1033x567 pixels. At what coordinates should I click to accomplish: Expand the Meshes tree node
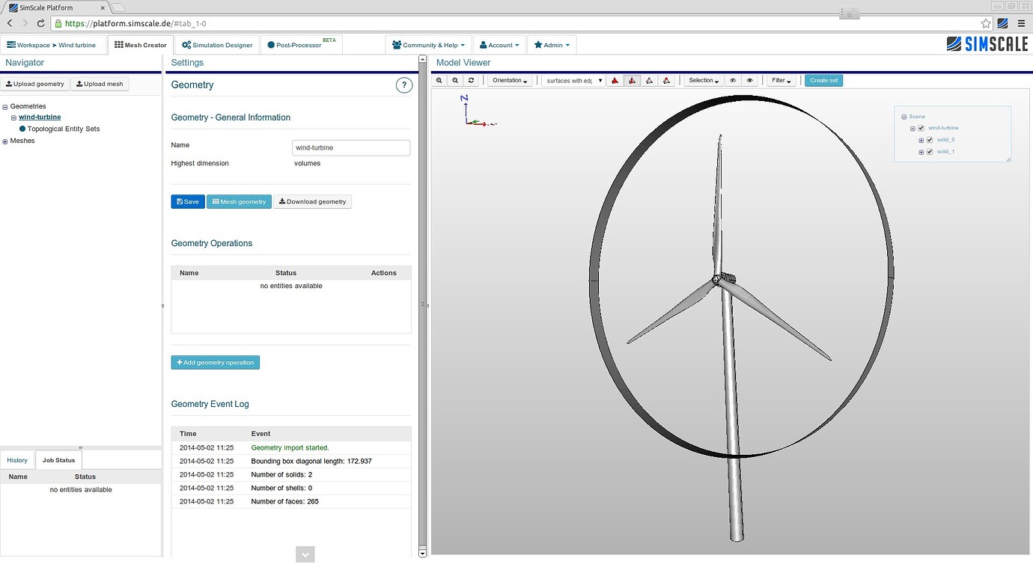5,141
